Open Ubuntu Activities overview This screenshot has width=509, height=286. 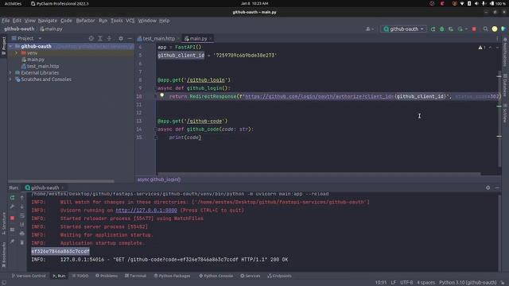pyautogui.click(x=13, y=3)
